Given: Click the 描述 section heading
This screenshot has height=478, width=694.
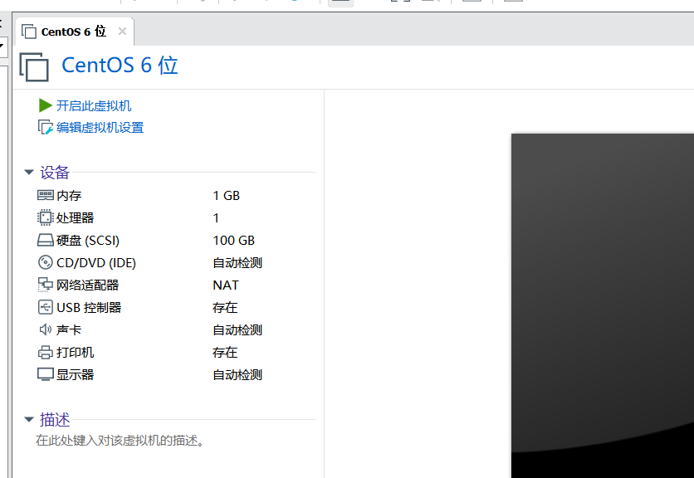Looking at the screenshot, I should pyautogui.click(x=55, y=419).
